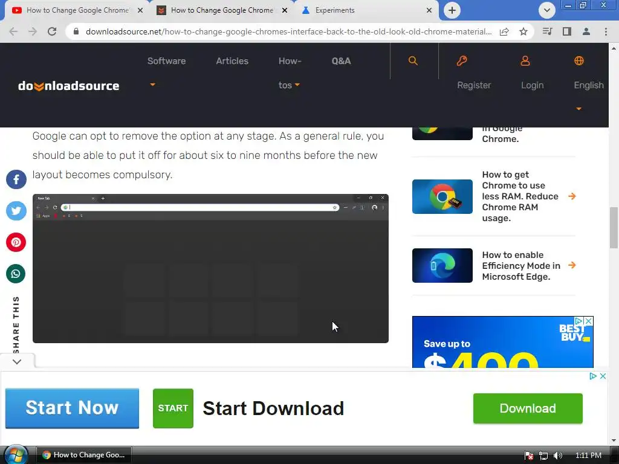Screen dimensions: 619x464
Task: Select the active downloadsource article tab
Action: (222, 10)
